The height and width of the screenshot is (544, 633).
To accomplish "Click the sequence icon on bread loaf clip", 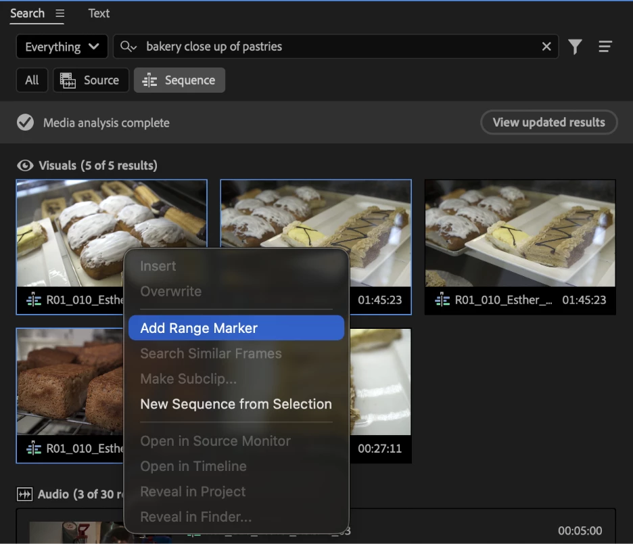I will tap(34, 449).
